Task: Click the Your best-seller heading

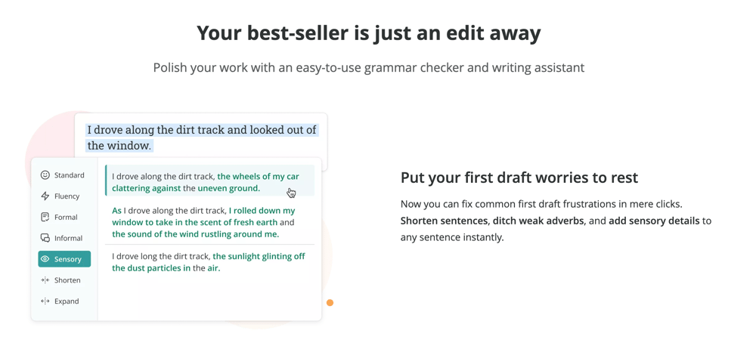Action: [368, 34]
